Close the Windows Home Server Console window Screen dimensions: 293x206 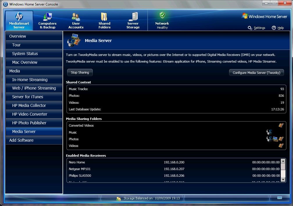(x=285, y=3)
